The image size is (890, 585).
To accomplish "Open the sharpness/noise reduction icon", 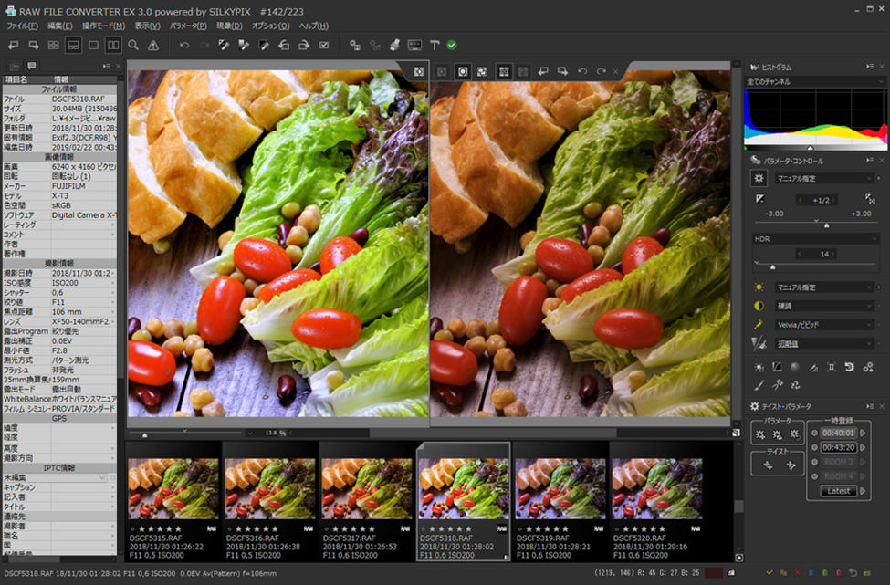I will 759,343.
